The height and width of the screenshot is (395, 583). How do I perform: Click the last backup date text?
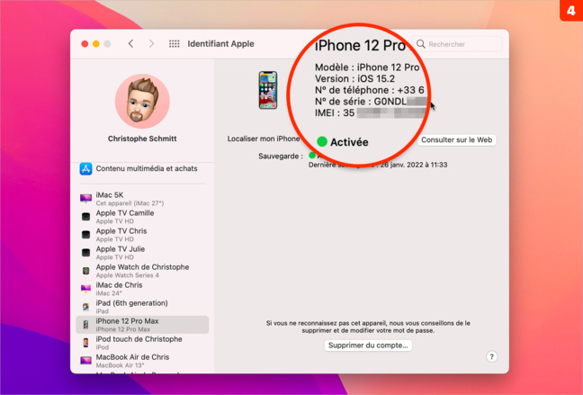[378, 165]
